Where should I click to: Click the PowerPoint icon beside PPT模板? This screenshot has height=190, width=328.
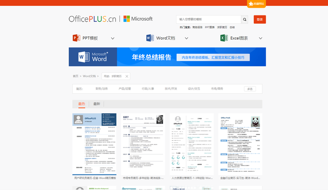[77, 38]
